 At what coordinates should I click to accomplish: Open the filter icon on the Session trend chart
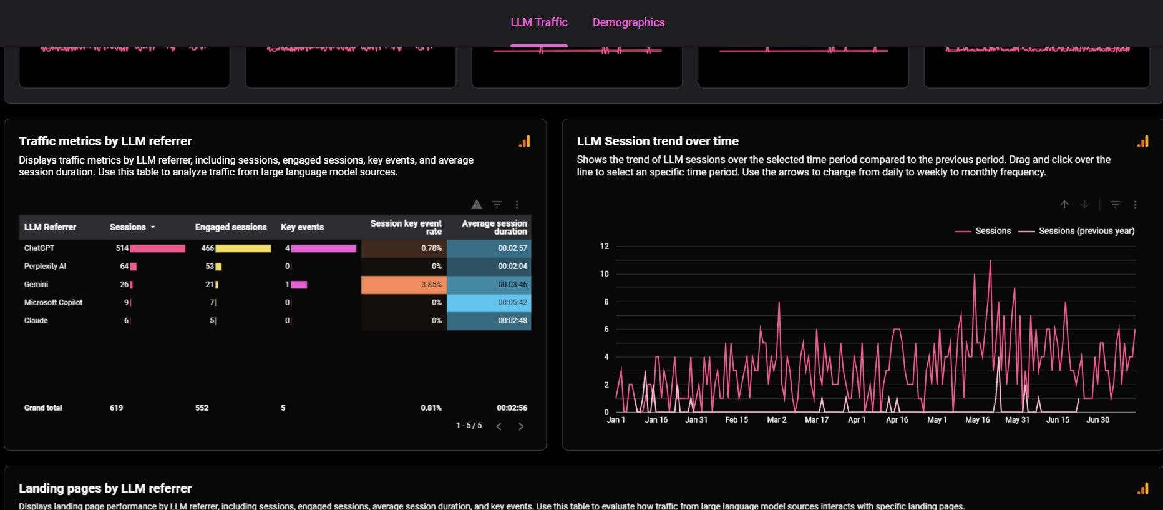(x=1115, y=205)
